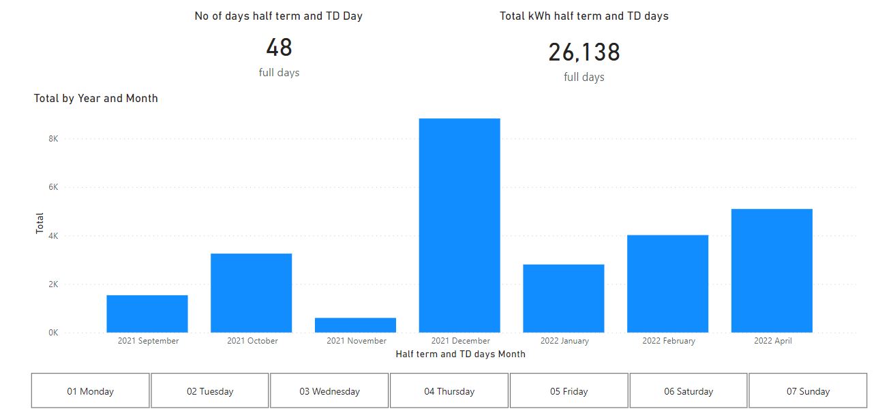Click the '2022 February' axis label
This screenshot has width=878, height=413.
[x=669, y=341]
